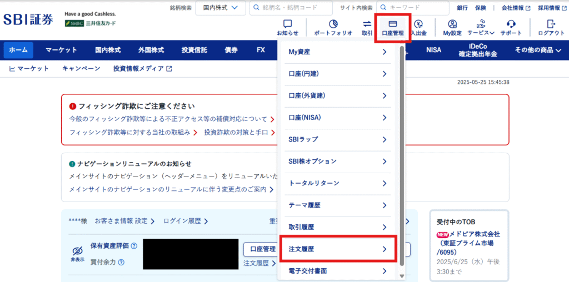Image resolution: width=569 pixels, height=282 pixels.
Task: Select 口座(NISA) menu entry
Action: click(x=337, y=118)
